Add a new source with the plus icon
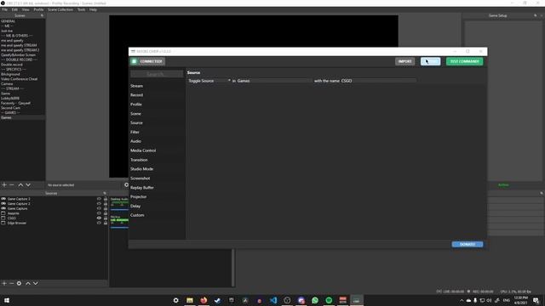 [4, 283]
